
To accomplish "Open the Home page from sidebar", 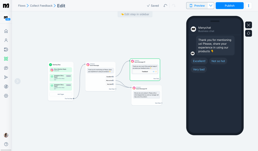I will 6,31.
